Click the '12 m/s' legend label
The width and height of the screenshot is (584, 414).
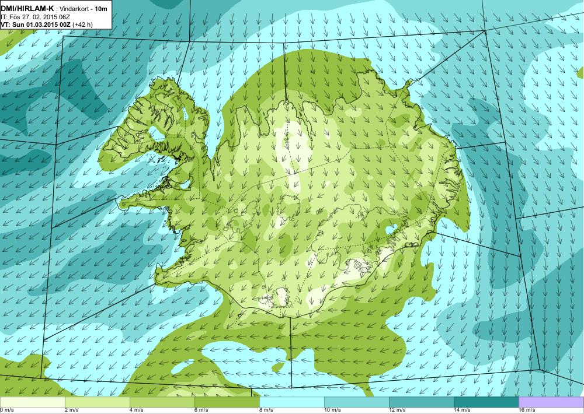click(397, 411)
